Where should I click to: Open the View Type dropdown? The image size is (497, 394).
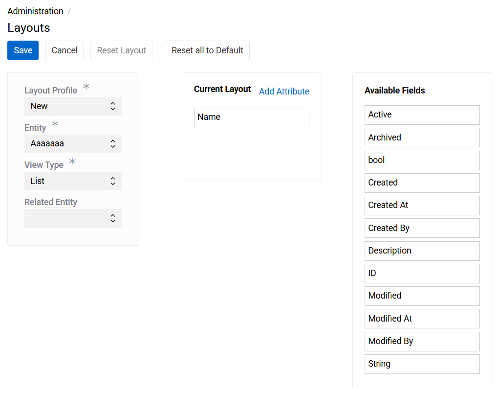73,181
